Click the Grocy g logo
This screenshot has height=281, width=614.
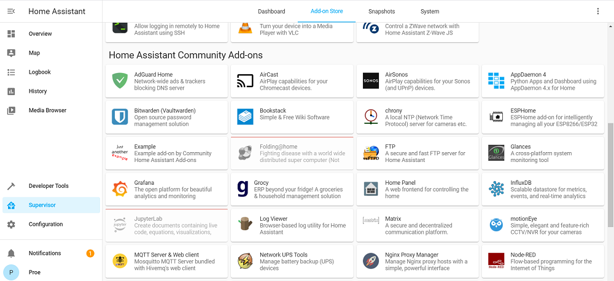pyautogui.click(x=243, y=188)
